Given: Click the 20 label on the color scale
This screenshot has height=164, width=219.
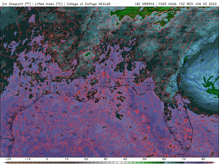Looking at the screenshot, I should pos(86,159).
